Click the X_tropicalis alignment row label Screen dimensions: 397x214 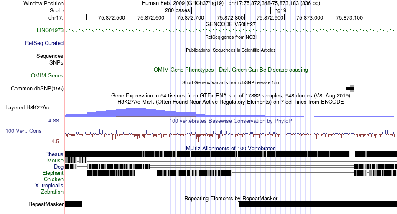click(49, 186)
